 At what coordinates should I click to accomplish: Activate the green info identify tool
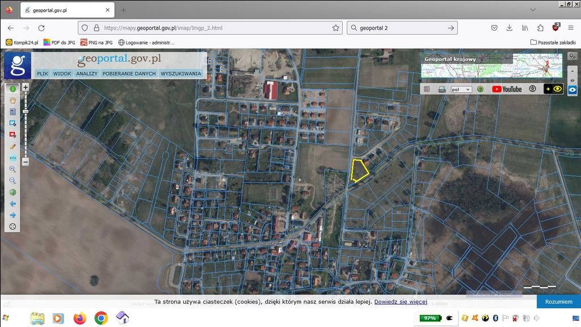click(x=12, y=89)
